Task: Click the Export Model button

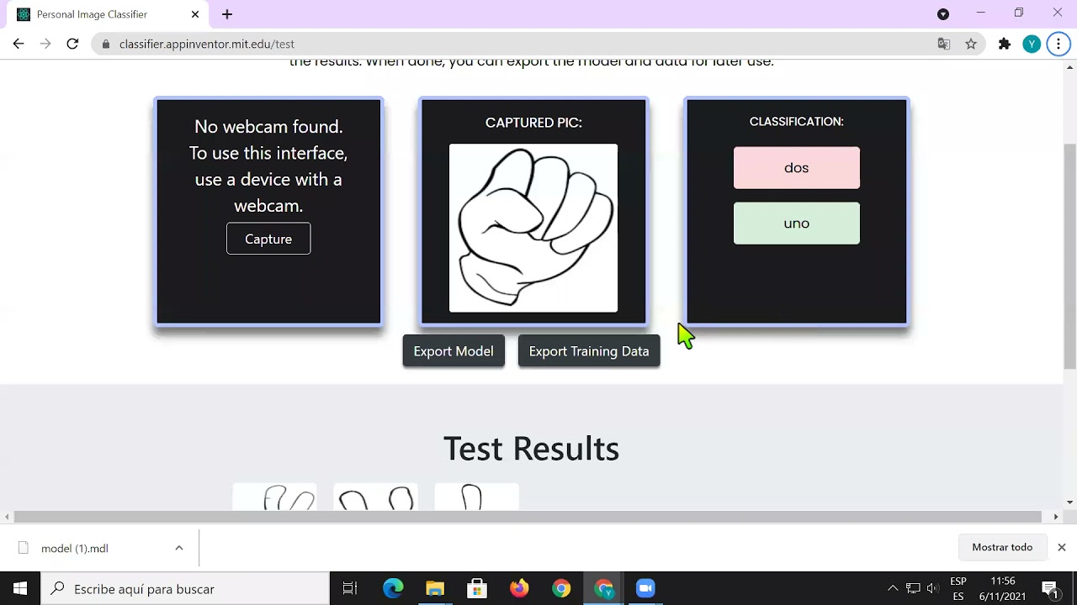Action: click(454, 351)
